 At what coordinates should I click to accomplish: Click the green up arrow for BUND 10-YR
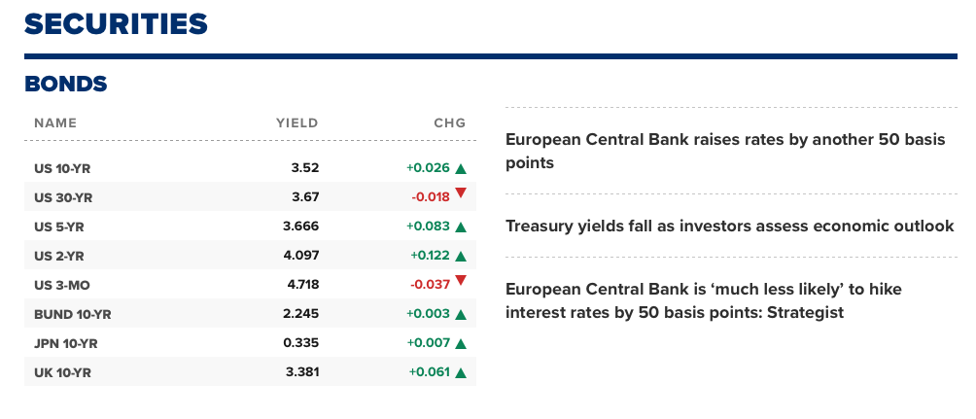pos(461,314)
